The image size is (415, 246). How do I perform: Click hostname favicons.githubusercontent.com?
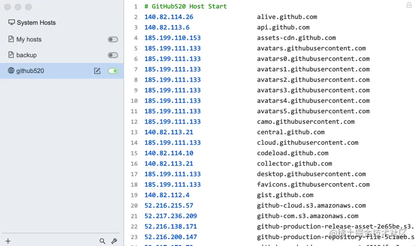coord(313,185)
